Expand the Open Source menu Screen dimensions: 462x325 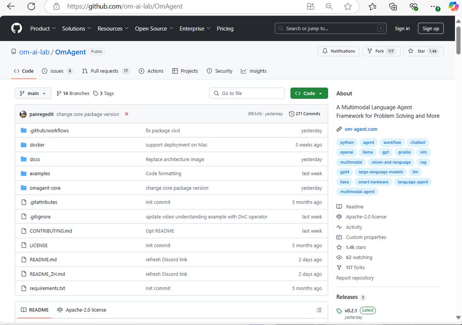tap(154, 28)
